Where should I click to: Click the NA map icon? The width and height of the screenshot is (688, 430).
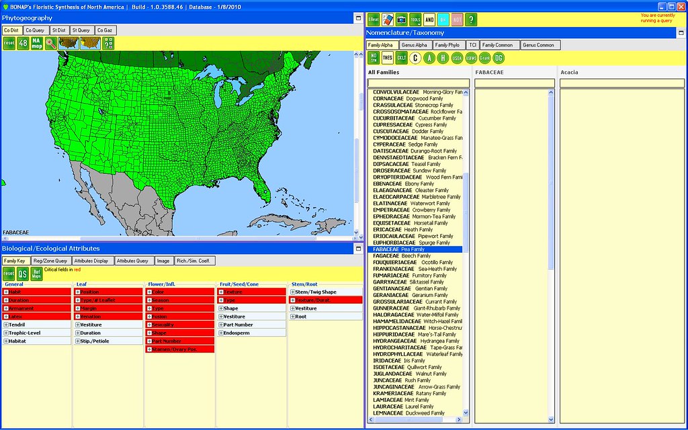click(37, 44)
